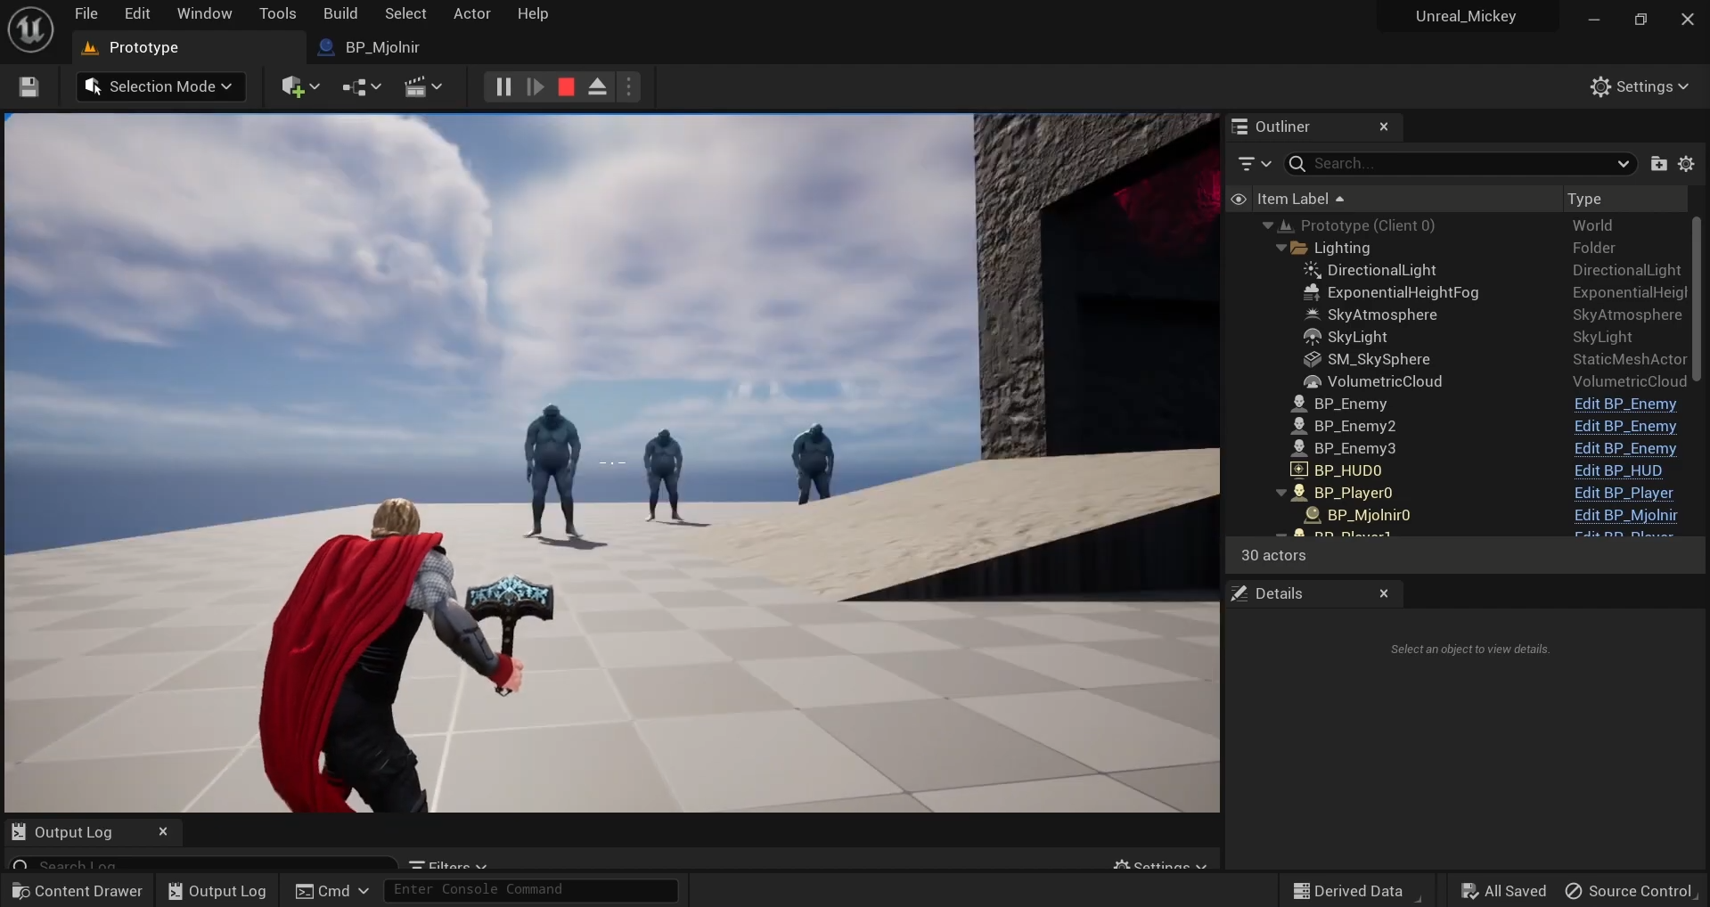Create new folder in the Outliner
The width and height of the screenshot is (1710, 907).
coord(1658,164)
